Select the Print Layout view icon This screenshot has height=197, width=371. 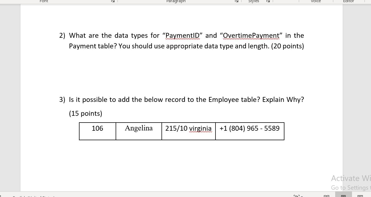tap(343, 196)
